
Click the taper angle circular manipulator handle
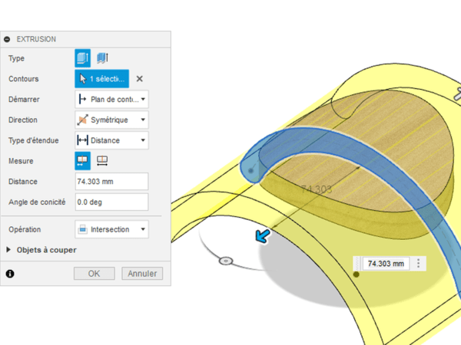click(x=226, y=261)
